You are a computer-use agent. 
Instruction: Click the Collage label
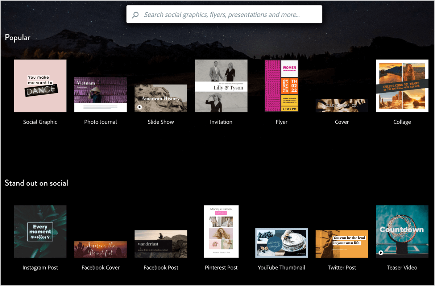pyautogui.click(x=402, y=122)
